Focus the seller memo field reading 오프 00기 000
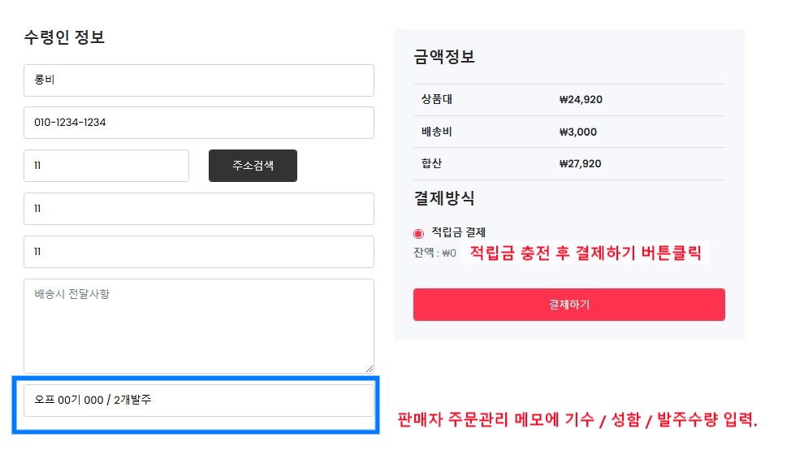 click(x=198, y=401)
